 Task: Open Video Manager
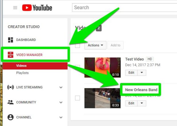pos(29,55)
